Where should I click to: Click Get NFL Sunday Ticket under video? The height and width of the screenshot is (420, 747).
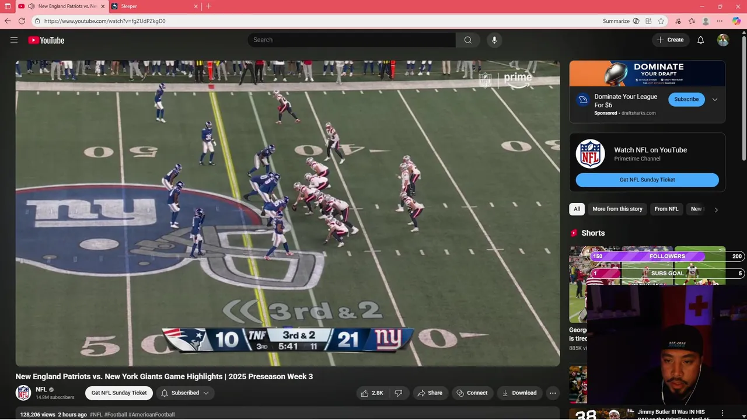119,393
